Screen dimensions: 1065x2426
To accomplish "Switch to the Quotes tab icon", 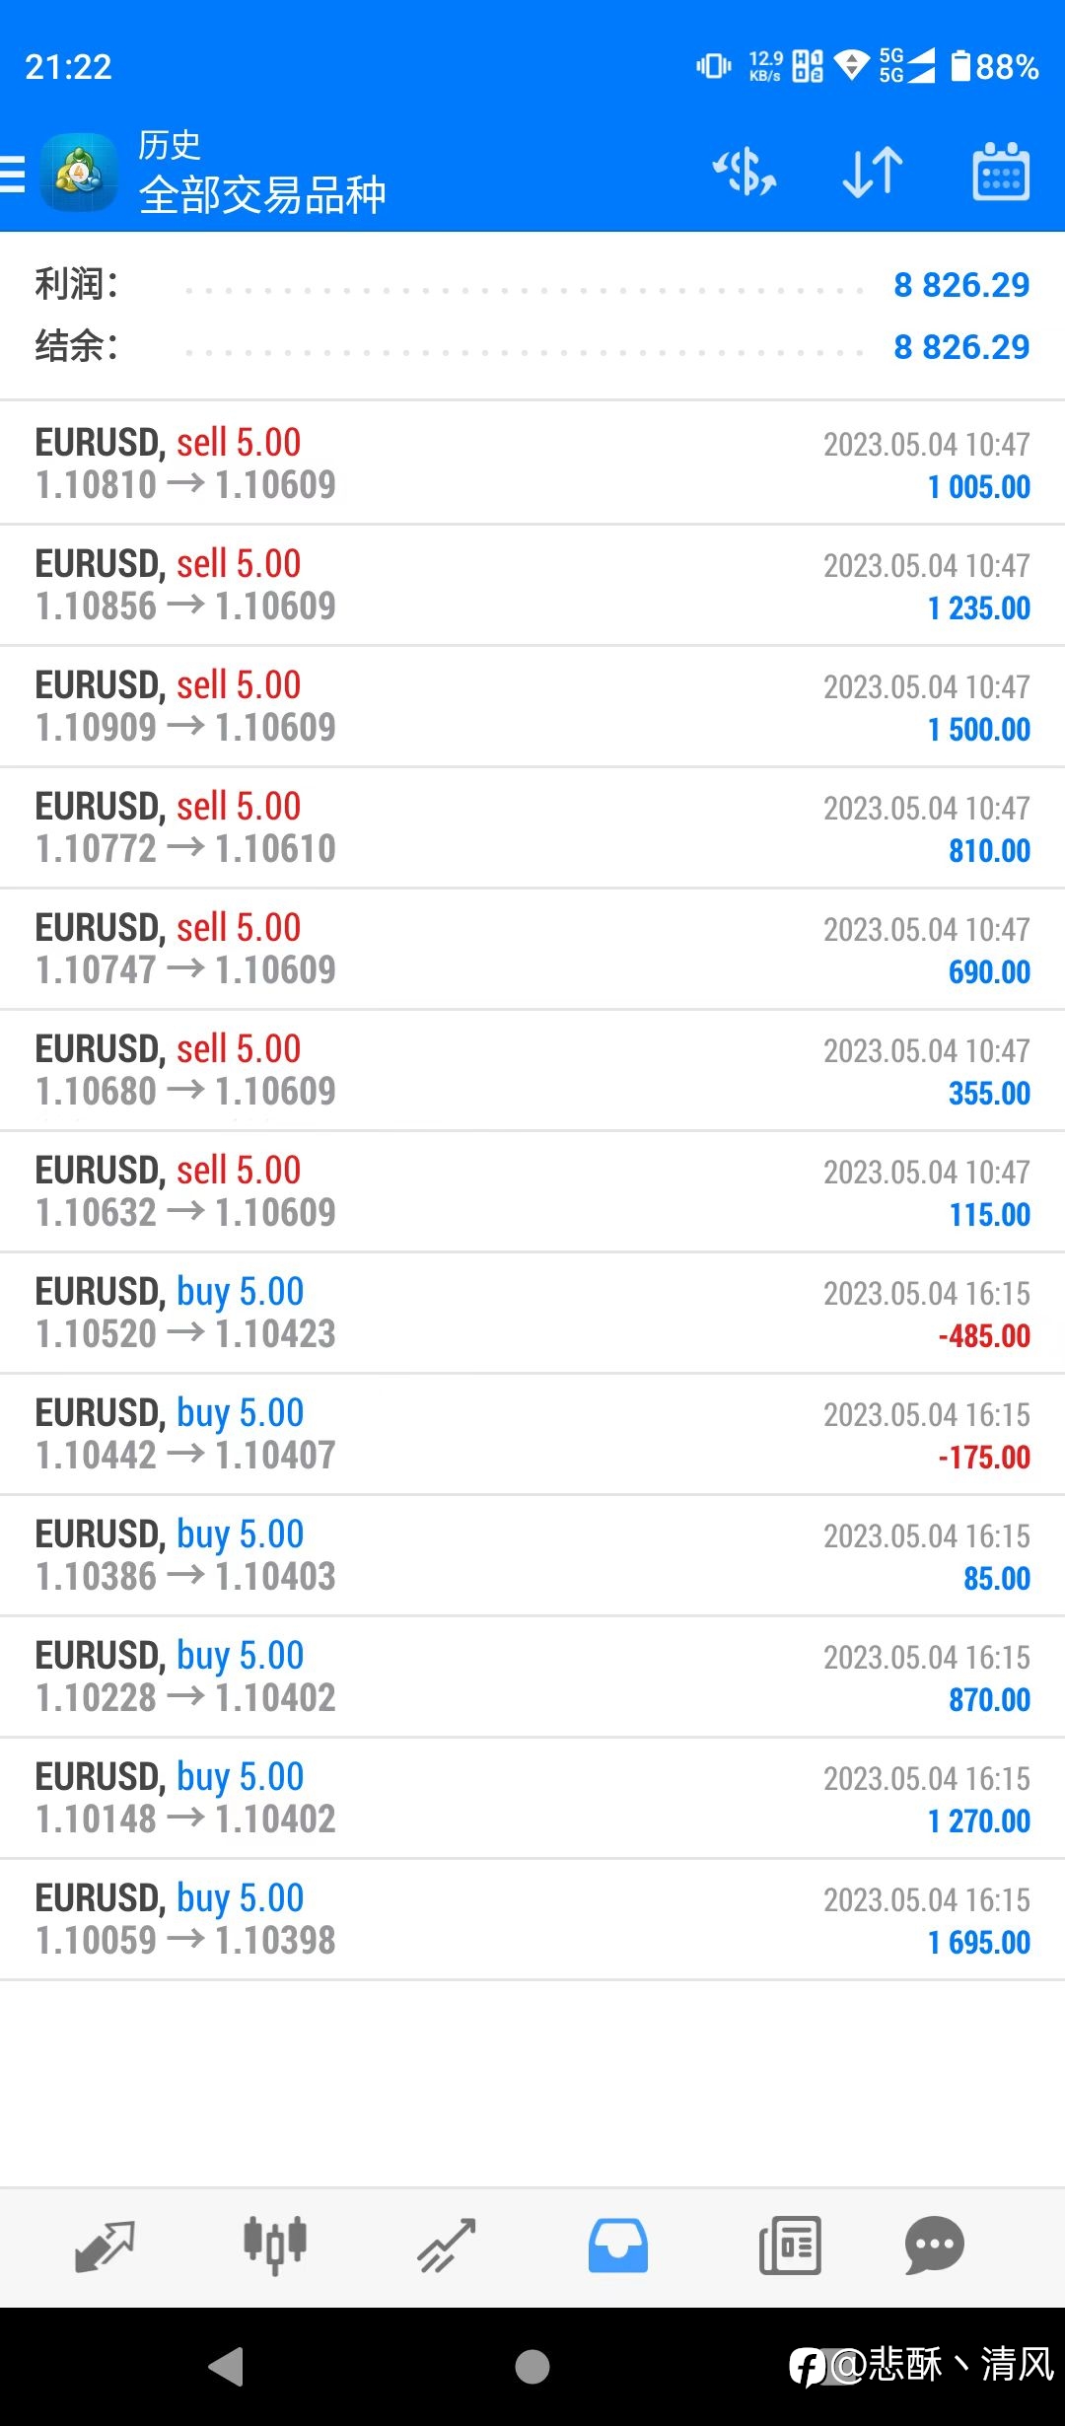I will coord(105,2247).
